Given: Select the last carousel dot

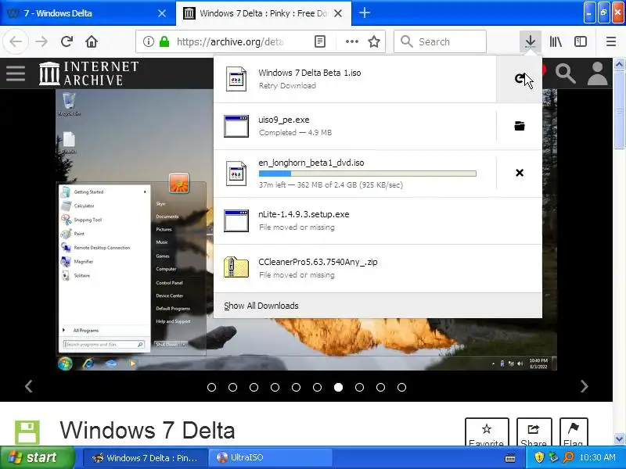Looking at the screenshot, I should click(401, 387).
